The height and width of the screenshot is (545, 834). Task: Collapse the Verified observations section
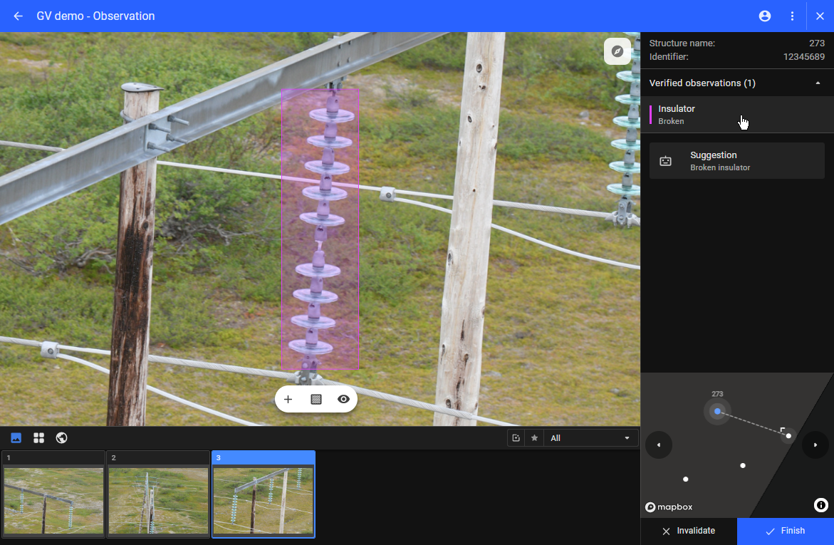point(818,83)
